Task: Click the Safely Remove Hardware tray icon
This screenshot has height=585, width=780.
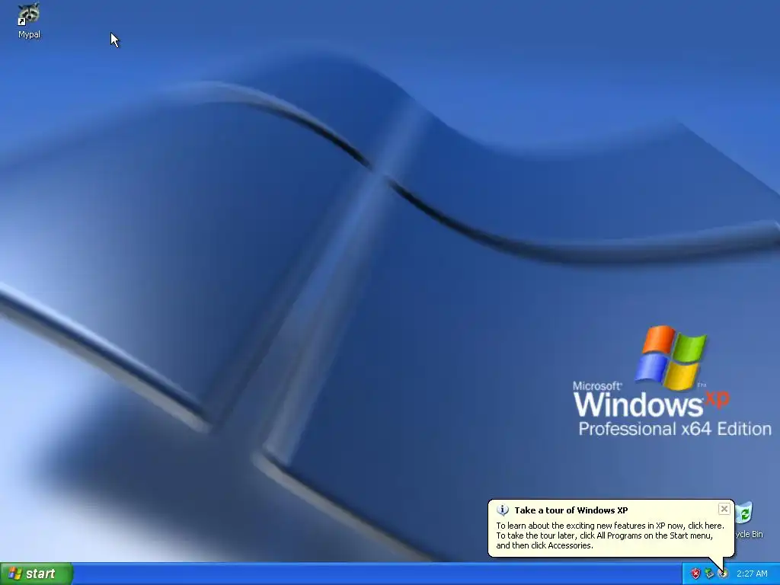Action: [x=709, y=574]
